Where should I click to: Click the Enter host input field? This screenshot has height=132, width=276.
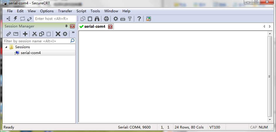[x=55, y=19]
